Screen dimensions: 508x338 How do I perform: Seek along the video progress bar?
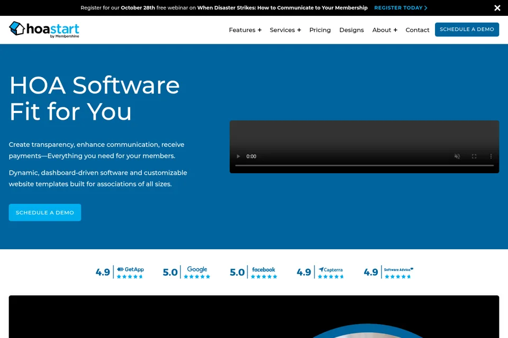coord(364,165)
